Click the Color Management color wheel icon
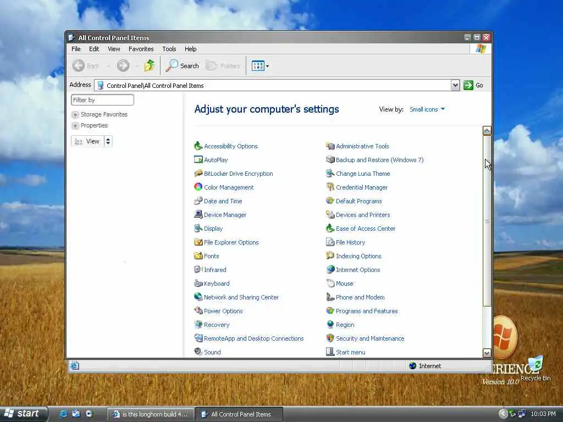This screenshot has height=422, width=563. point(198,187)
